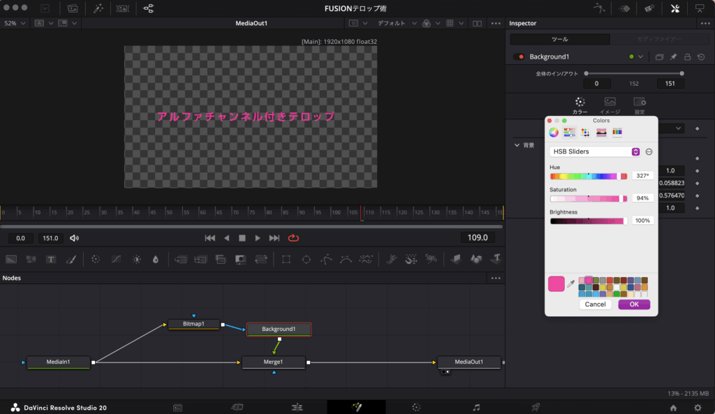Select the Text+ tool in the toolbar

pos(51,259)
